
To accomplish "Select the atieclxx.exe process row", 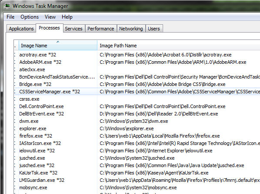I will pos(32,69).
